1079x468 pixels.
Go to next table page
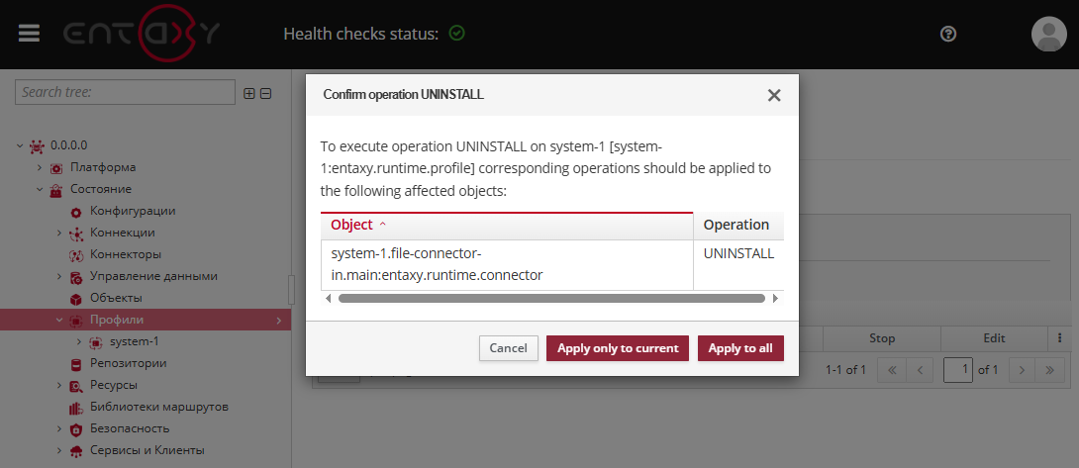tap(1022, 370)
